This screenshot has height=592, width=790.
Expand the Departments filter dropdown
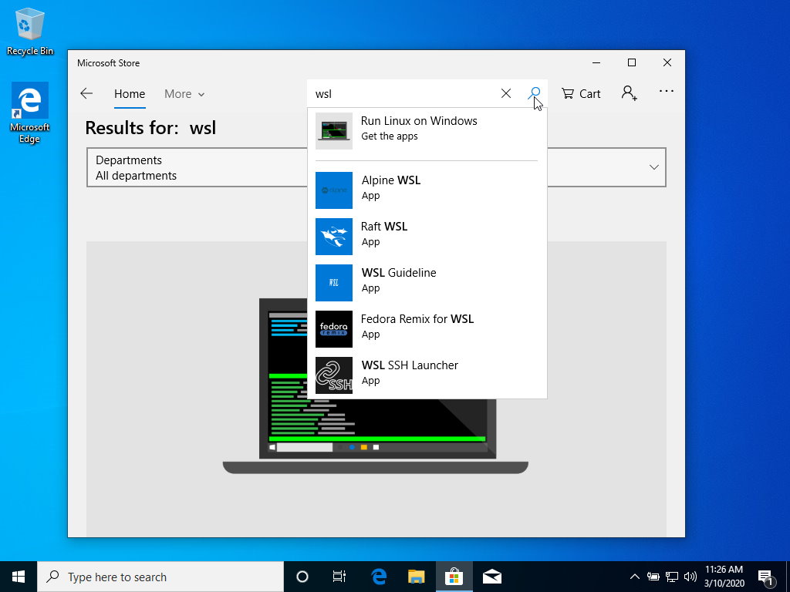coord(376,167)
